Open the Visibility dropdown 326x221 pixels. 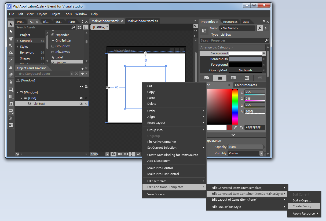click(x=261, y=153)
